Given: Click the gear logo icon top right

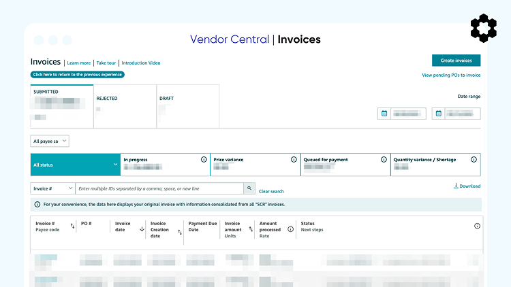Looking at the screenshot, I should point(484,28).
